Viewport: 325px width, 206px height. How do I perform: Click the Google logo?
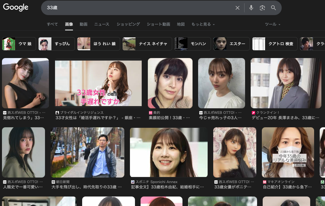coord(16,7)
